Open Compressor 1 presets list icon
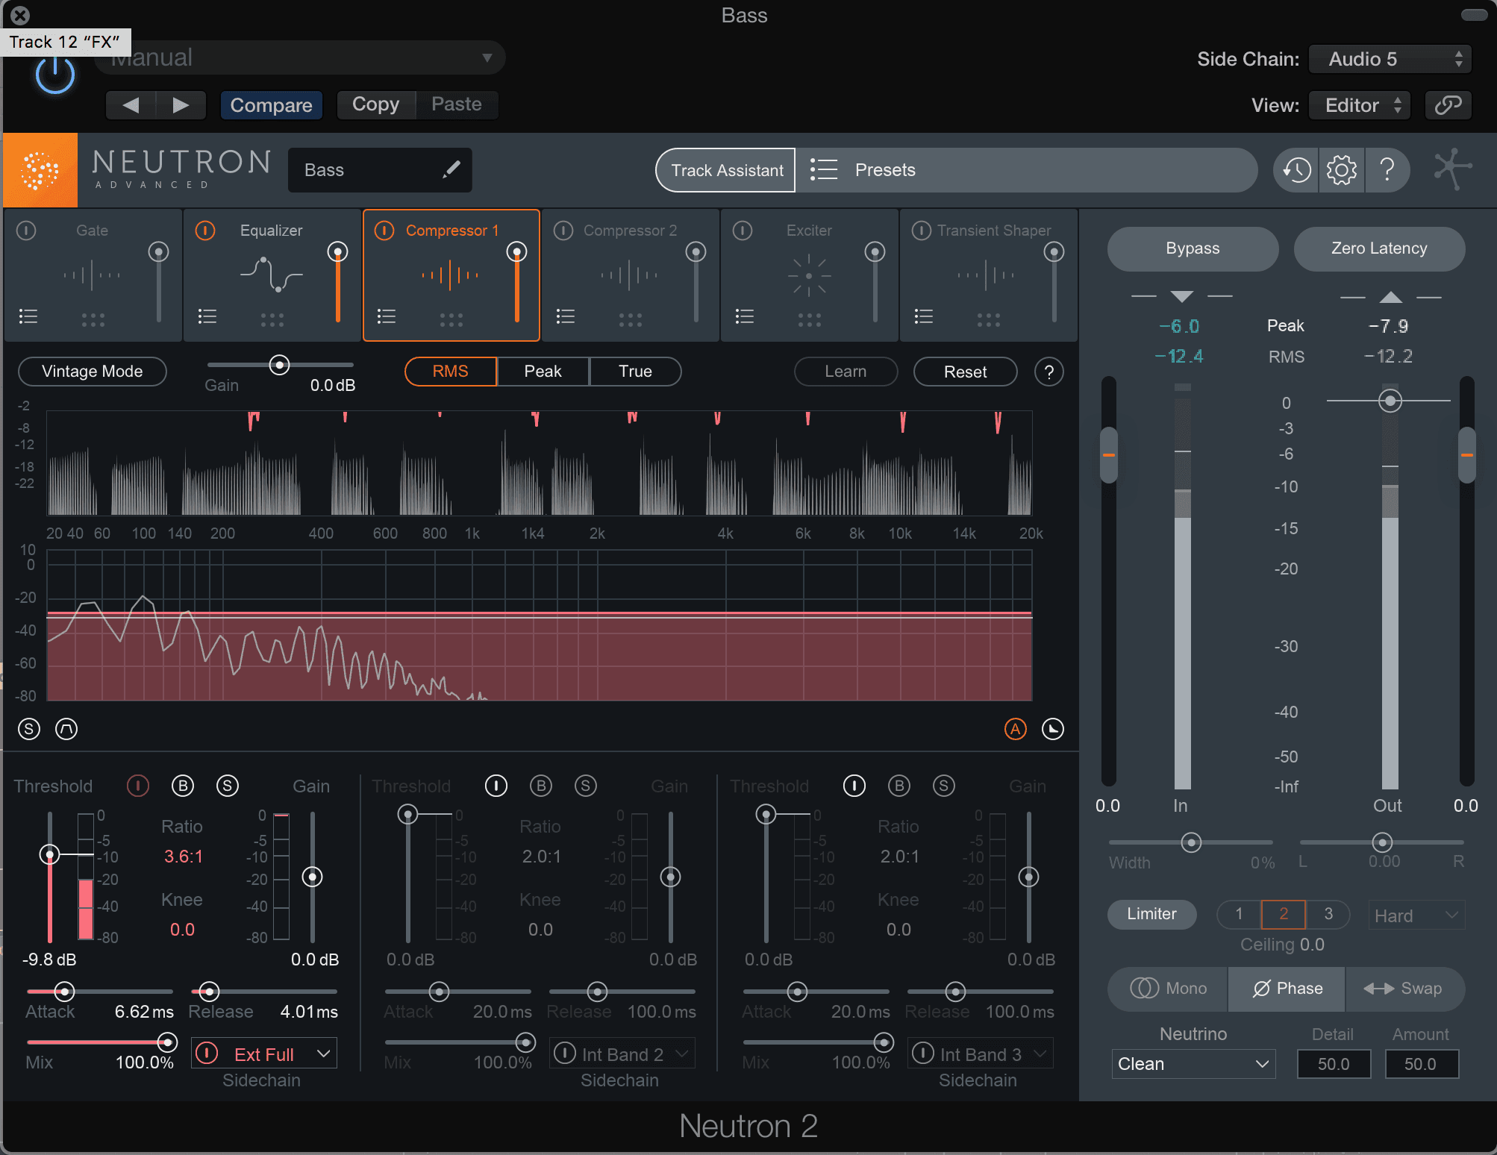 click(x=387, y=316)
